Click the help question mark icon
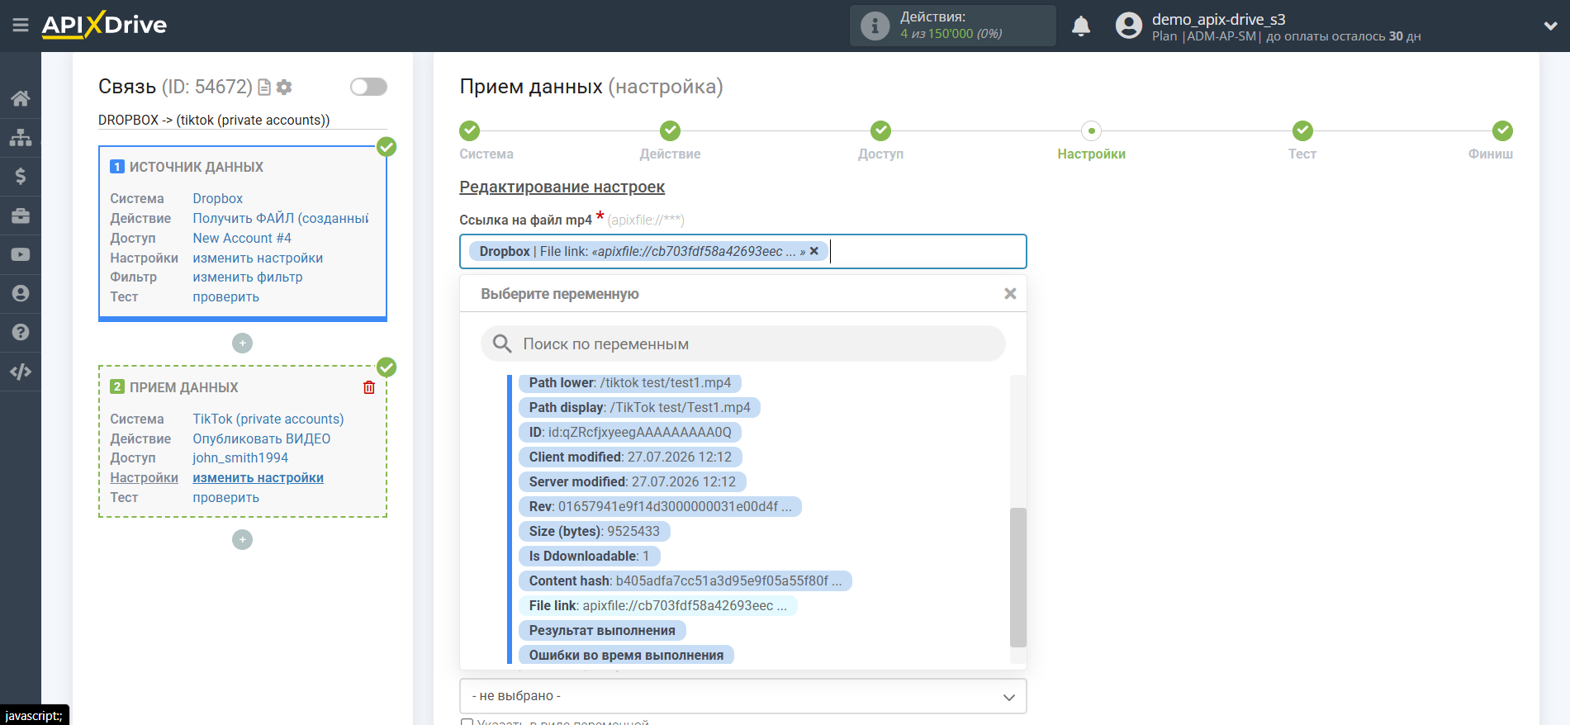1570x725 pixels. click(x=21, y=332)
